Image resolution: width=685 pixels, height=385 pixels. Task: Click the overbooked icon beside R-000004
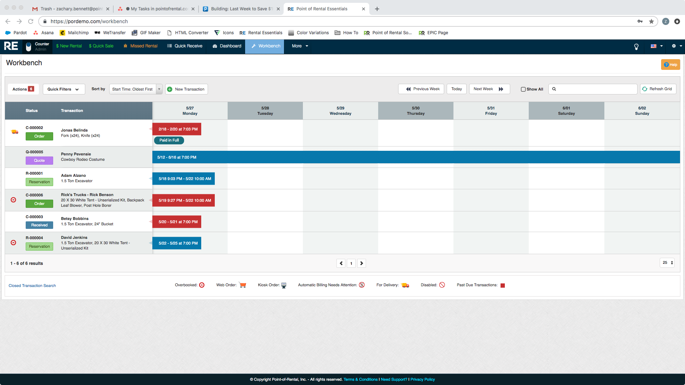coord(14,242)
